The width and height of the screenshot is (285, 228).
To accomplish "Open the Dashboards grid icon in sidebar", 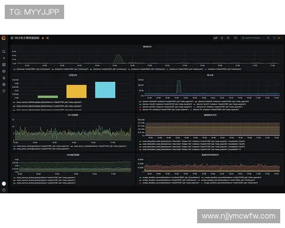I will [4, 65].
